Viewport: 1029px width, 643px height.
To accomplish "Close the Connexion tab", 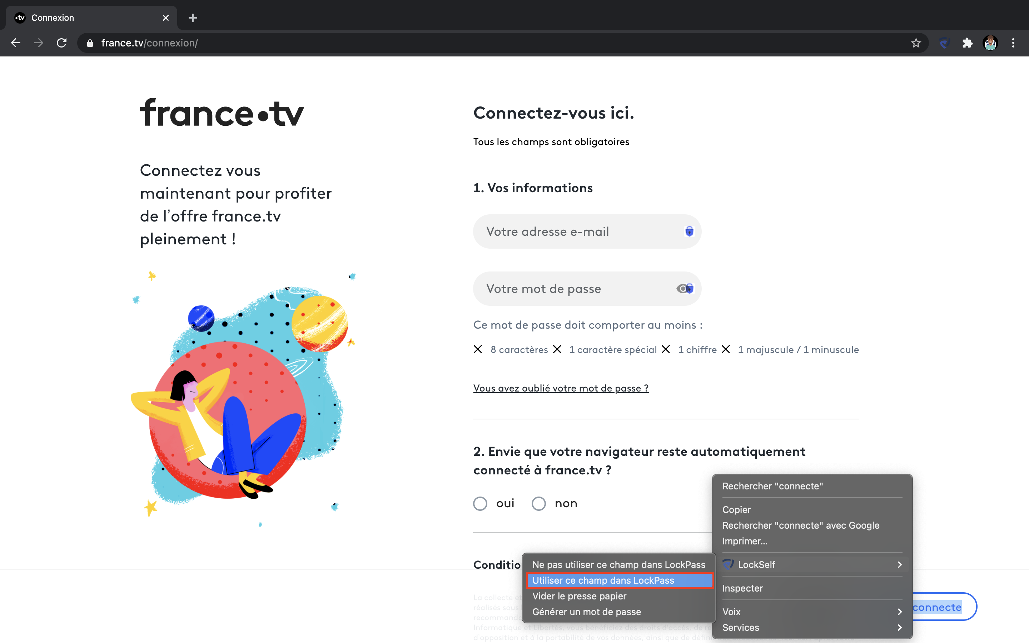I will [x=165, y=18].
